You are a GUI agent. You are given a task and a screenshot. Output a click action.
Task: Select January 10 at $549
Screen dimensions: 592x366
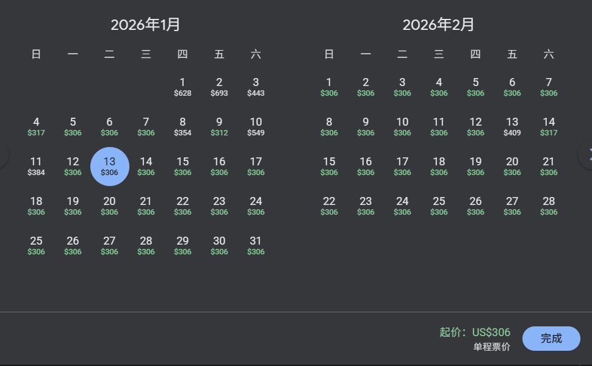(x=256, y=126)
